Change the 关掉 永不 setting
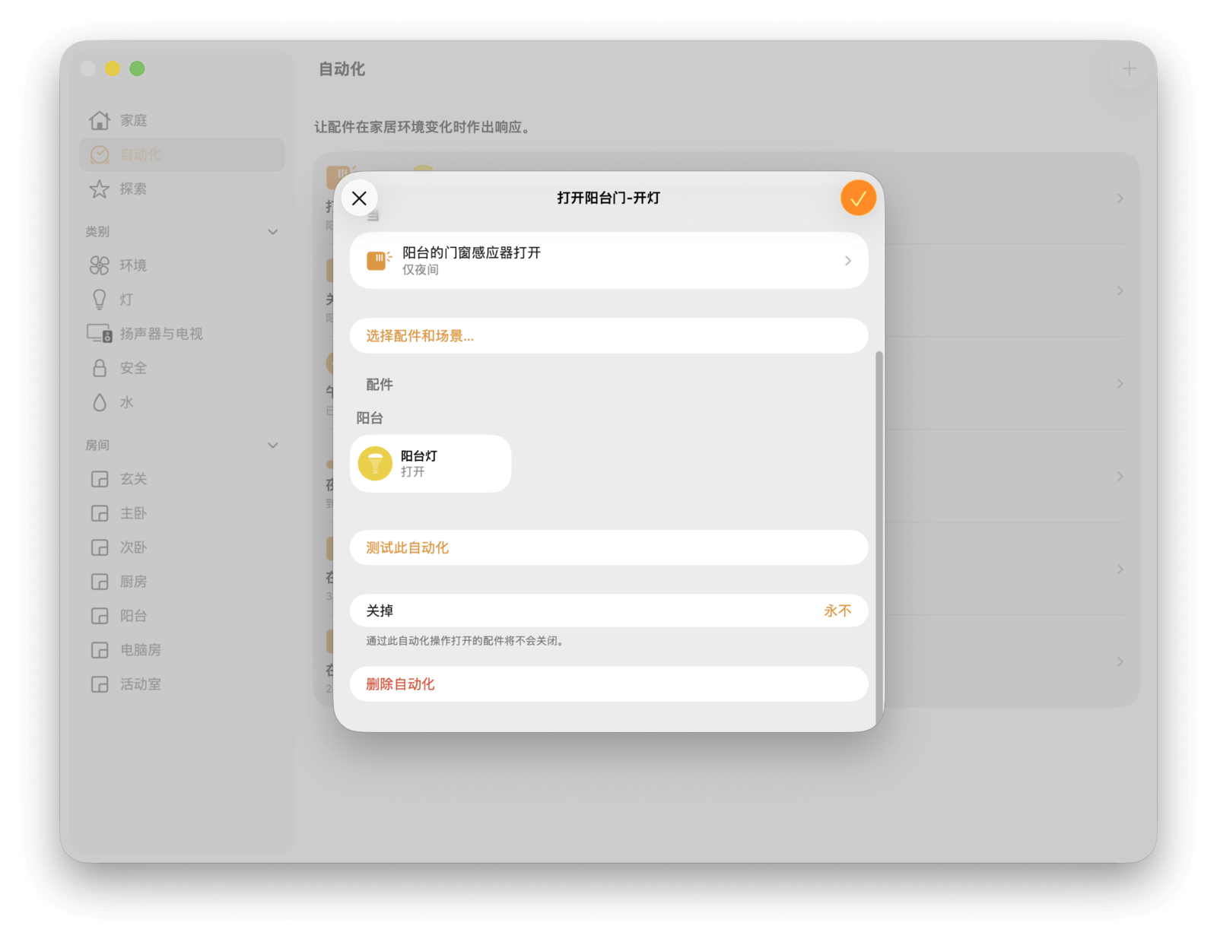1217x942 pixels. tap(837, 611)
